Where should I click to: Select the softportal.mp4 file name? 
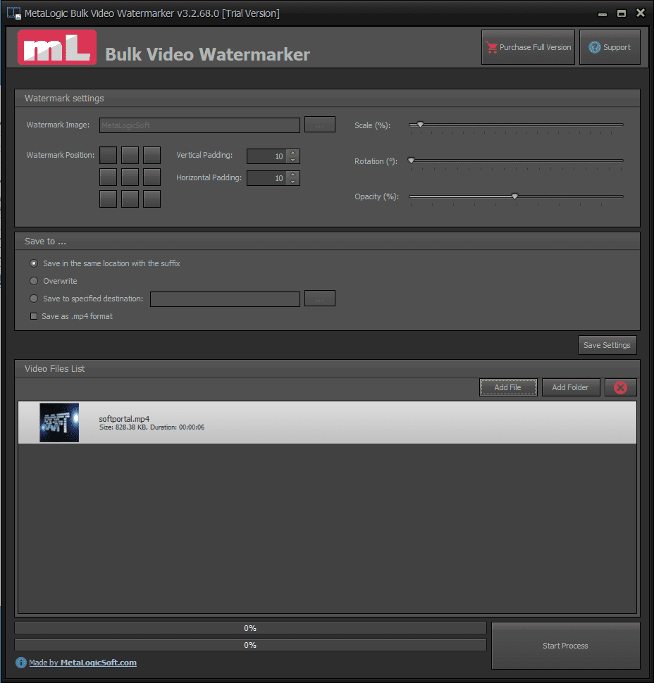[124, 418]
